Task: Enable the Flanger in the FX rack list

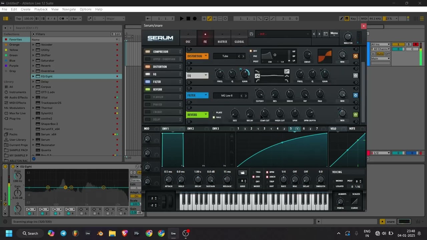Action: coord(148,97)
